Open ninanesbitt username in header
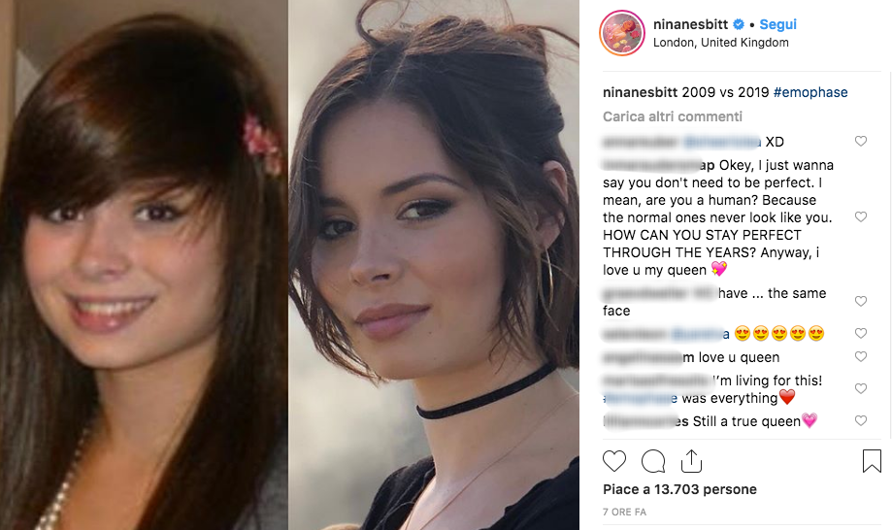The width and height of the screenshot is (892, 530). 690,24
